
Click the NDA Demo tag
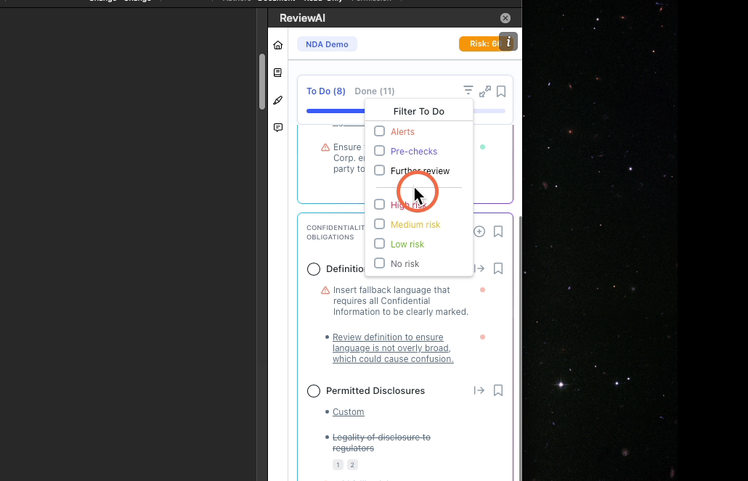coord(327,44)
